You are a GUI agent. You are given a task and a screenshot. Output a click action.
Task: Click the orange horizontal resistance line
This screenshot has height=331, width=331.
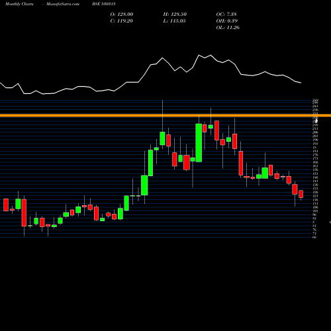165,115
